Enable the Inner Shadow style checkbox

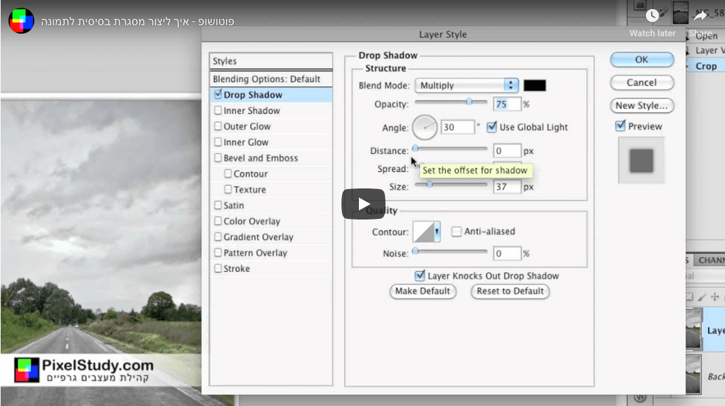click(x=218, y=111)
